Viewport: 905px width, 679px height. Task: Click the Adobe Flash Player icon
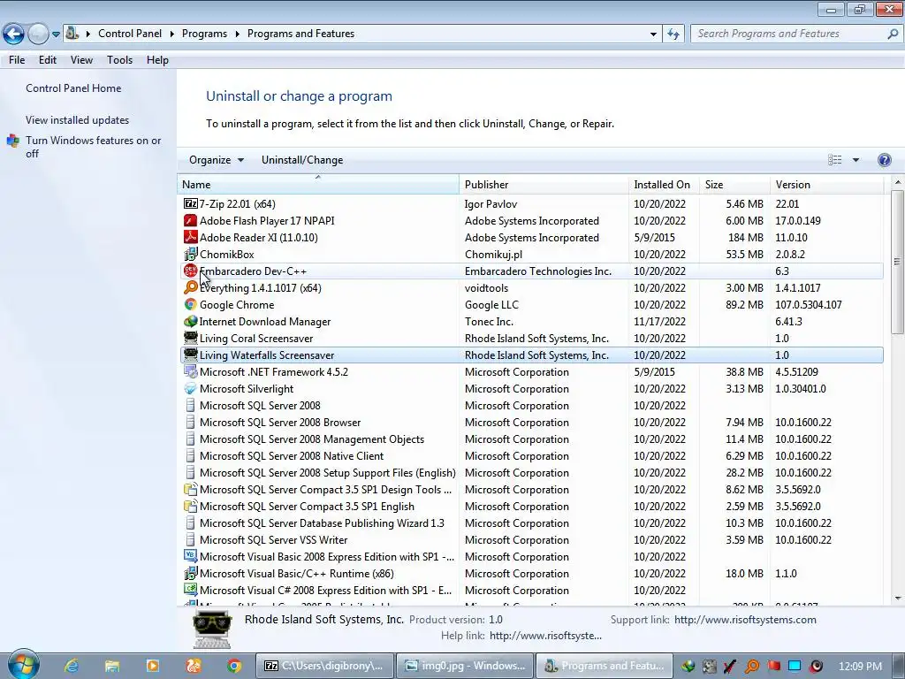(x=190, y=220)
